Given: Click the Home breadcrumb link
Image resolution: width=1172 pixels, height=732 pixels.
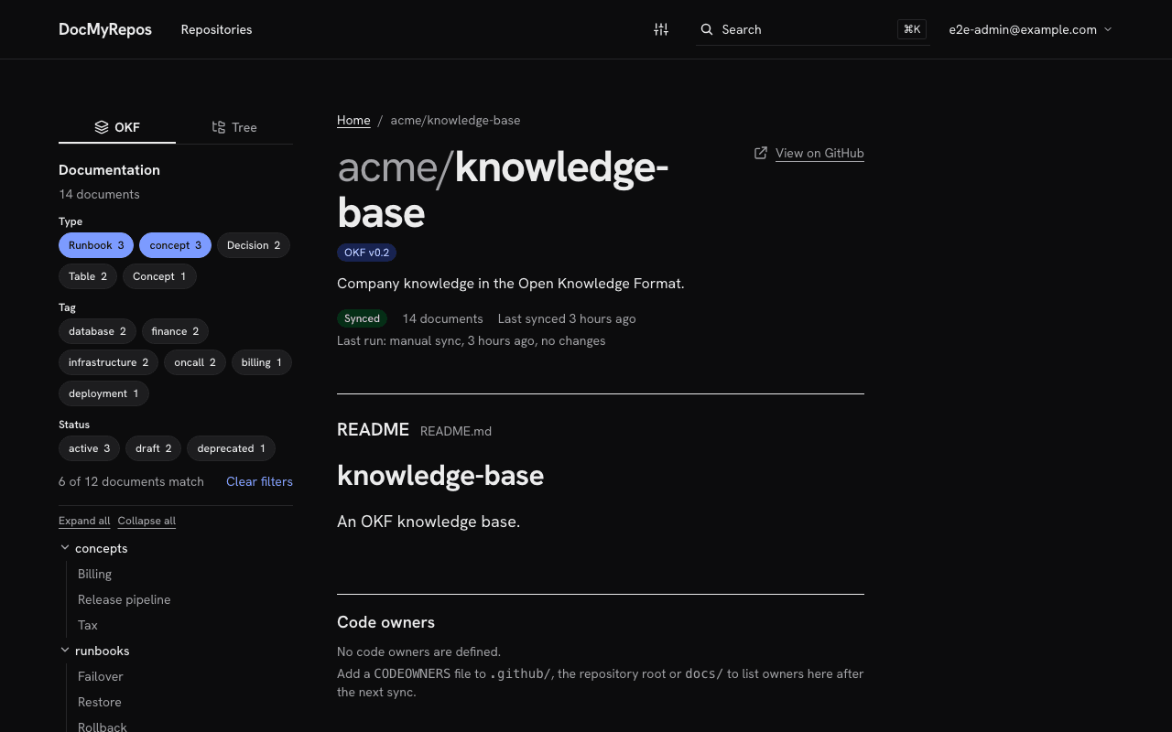Looking at the screenshot, I should [x=353, y=120].
